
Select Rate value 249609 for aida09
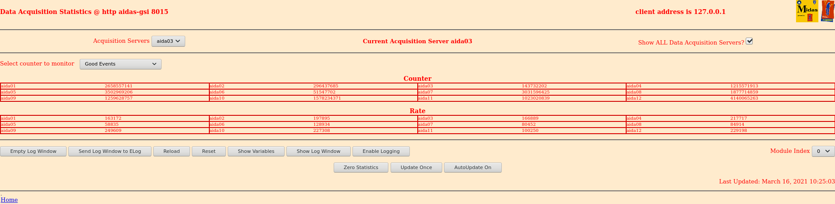[x=113, y=131]
